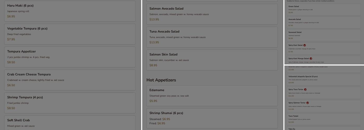The width and height of the screenshot is (364, 130).
Task: Open the Vegetable Tempura (6 pcs) card
Action: tap(70, 34)
